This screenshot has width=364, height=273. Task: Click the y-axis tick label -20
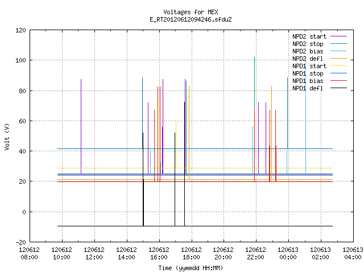click(20, 242)
